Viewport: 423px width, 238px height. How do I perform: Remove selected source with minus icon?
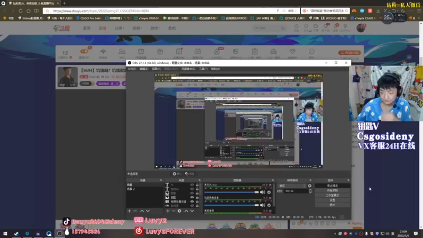173,211
